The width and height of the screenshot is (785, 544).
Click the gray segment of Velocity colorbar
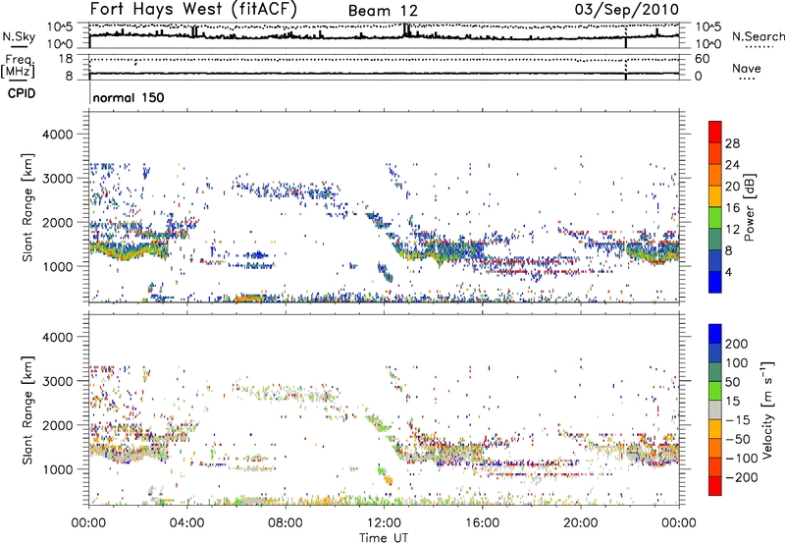tap(715, 409)
